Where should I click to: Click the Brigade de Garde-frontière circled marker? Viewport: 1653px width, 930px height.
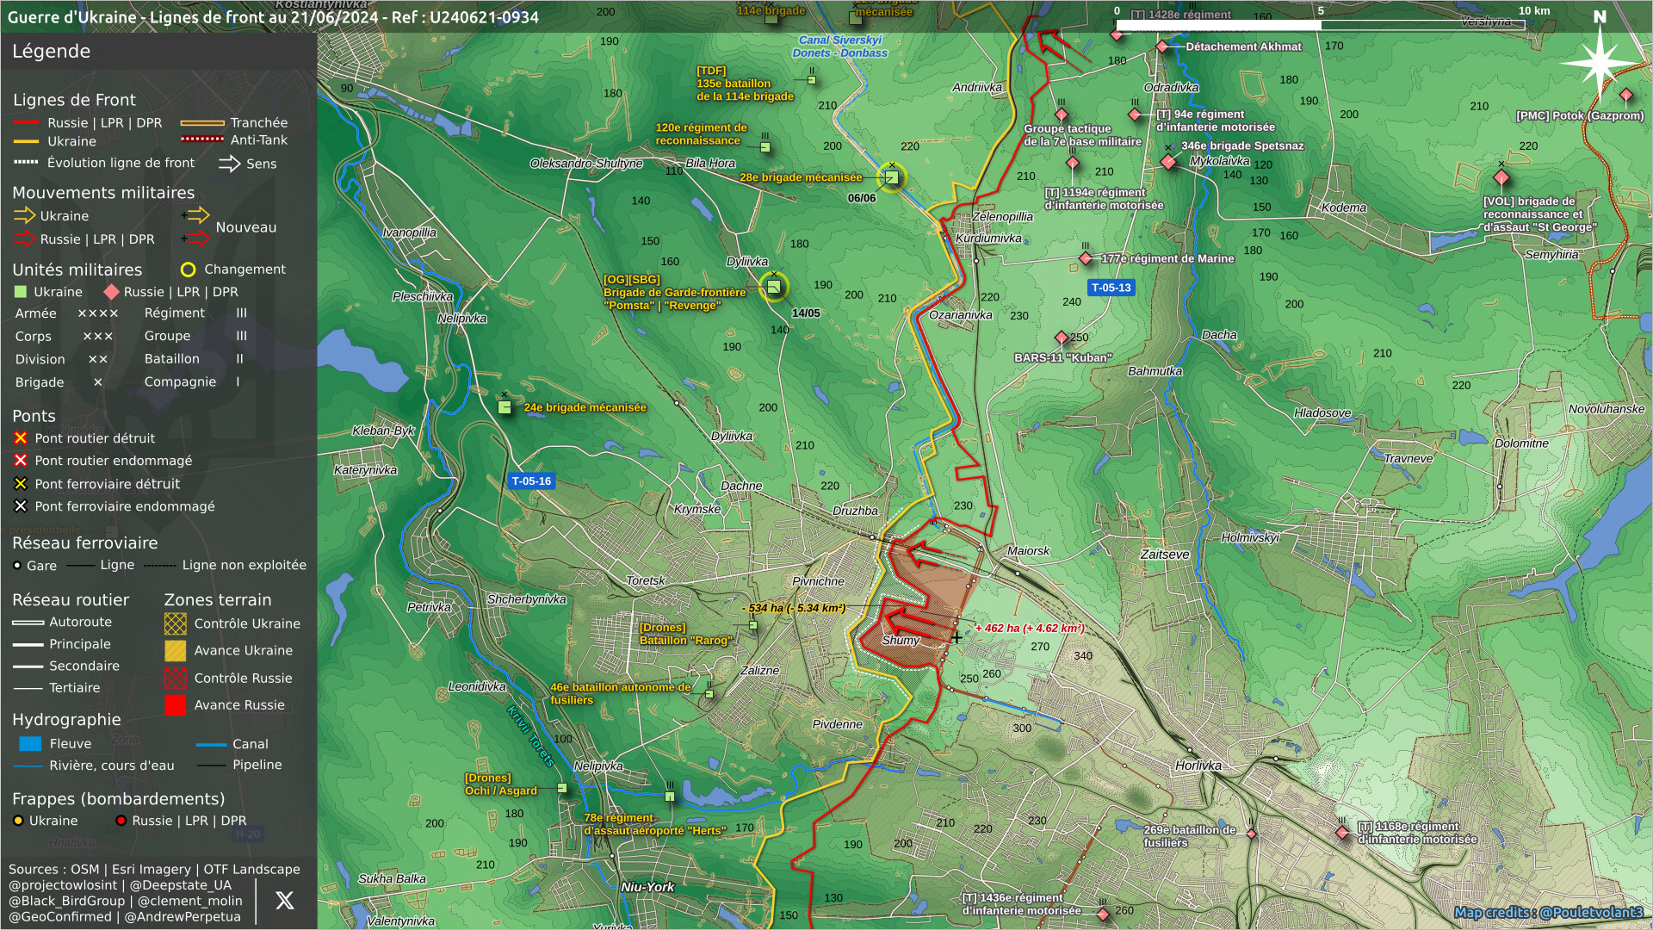tap(773, 287)
